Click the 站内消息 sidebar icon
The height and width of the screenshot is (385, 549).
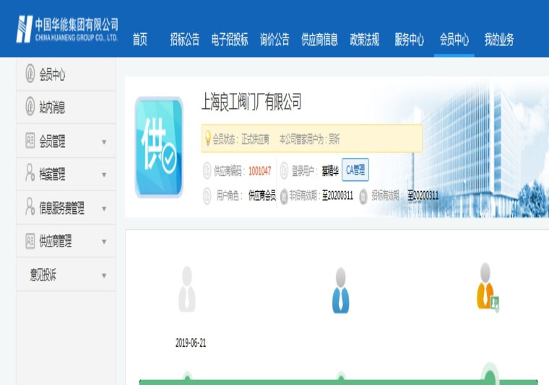(30, 107)
